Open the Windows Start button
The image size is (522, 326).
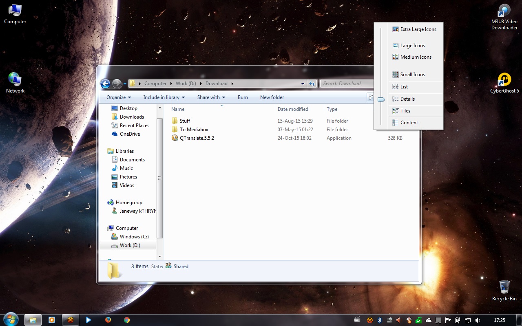pos(11,319)
